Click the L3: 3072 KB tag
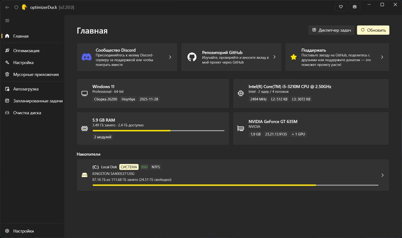 coord(301,99)
